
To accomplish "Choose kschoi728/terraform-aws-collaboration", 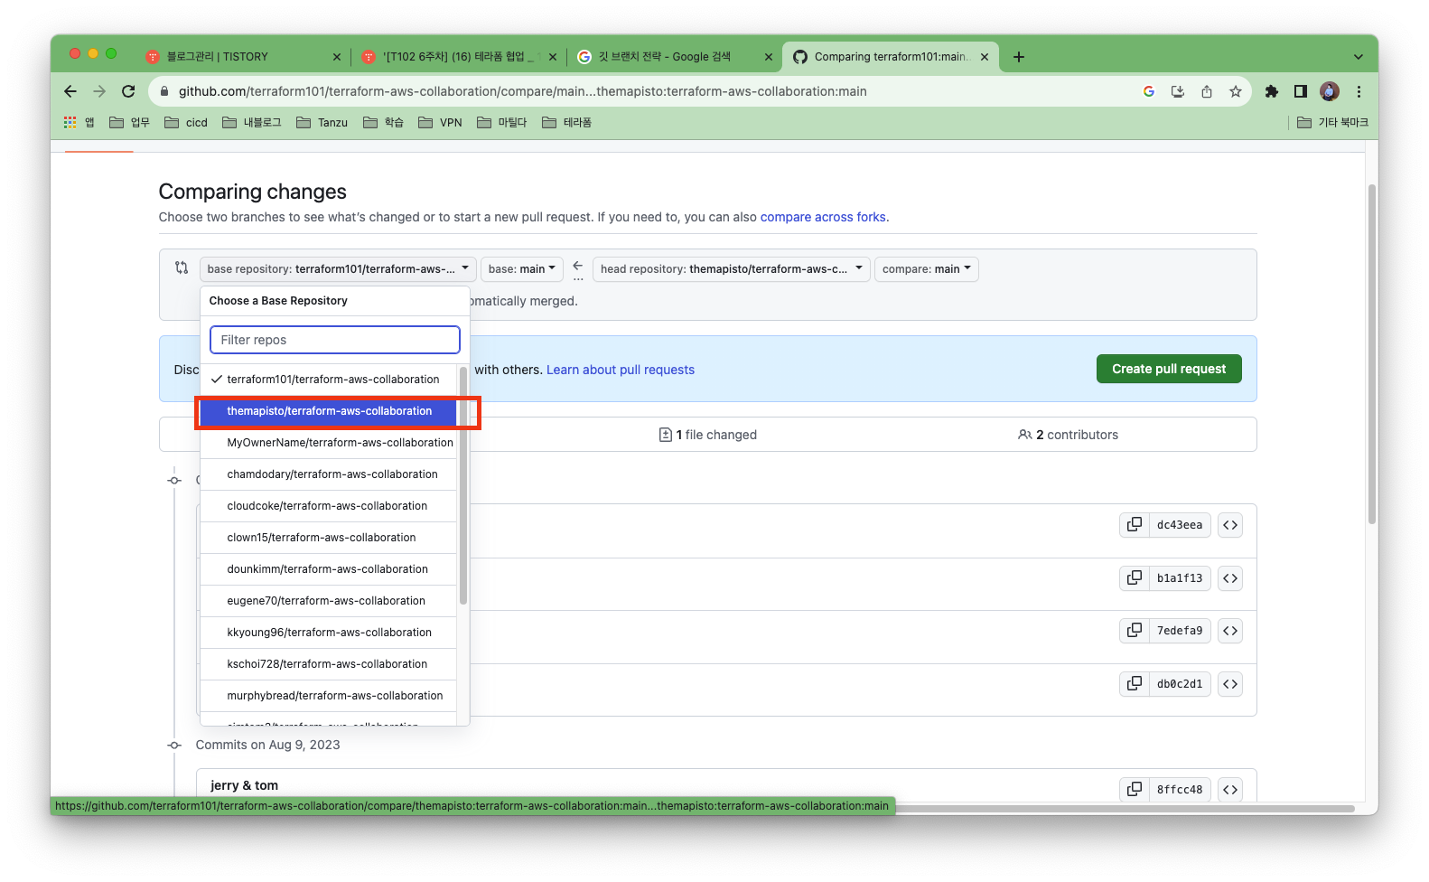I will click(x=329, y=664).
